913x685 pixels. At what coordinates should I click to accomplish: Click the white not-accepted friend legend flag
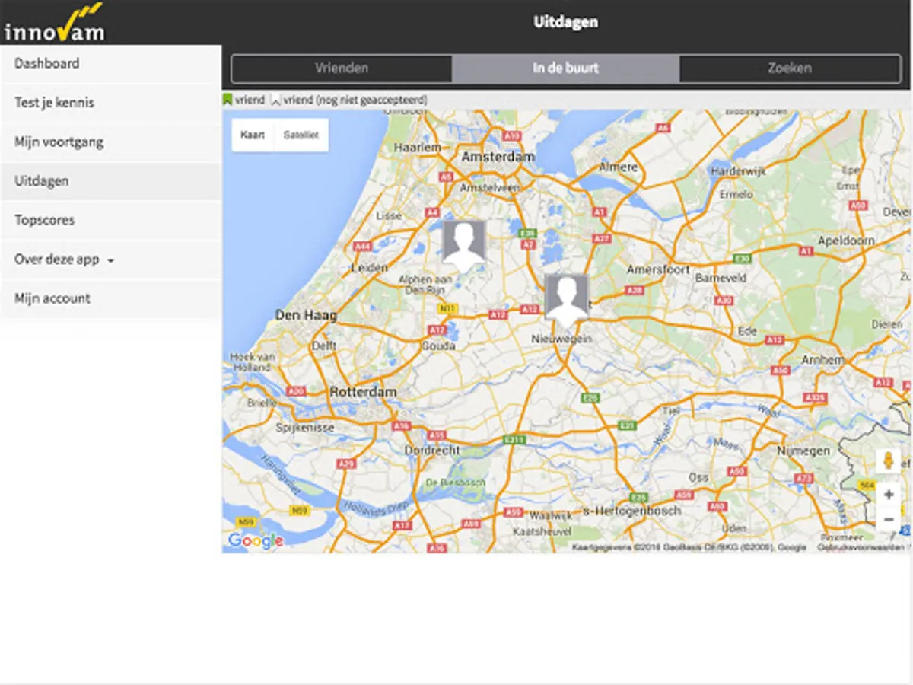pyautogui.click(x=276, y=100)
